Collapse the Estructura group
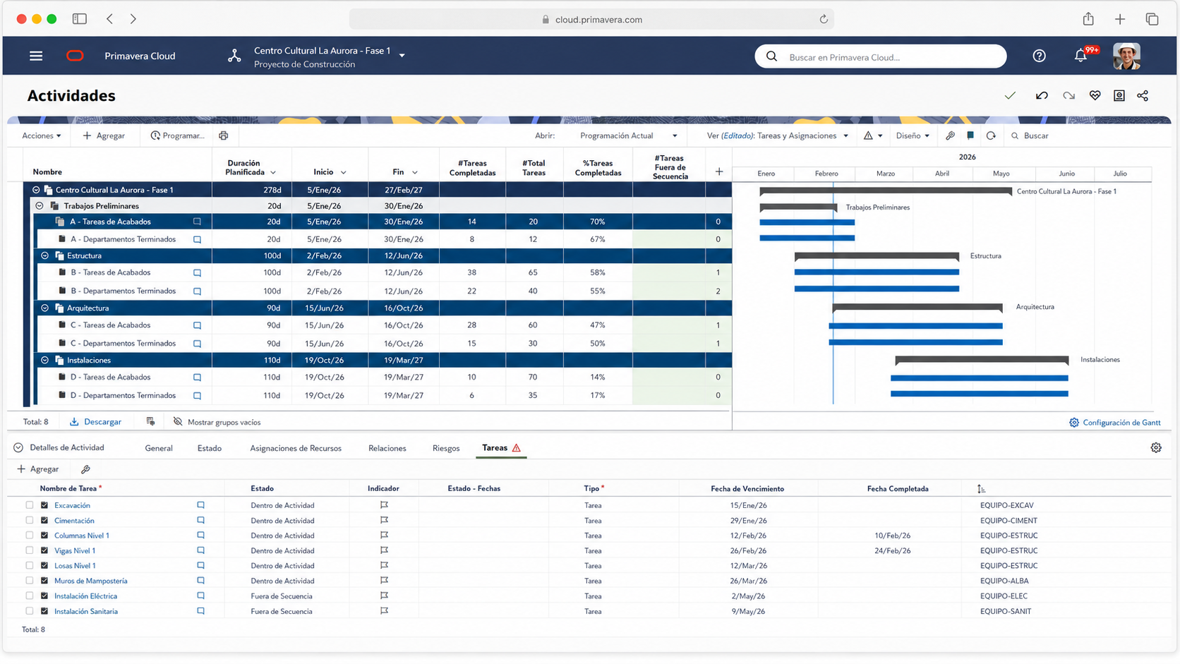Image resolution: width=1180 pixels, height=664 pixels. tap(44, 255)
